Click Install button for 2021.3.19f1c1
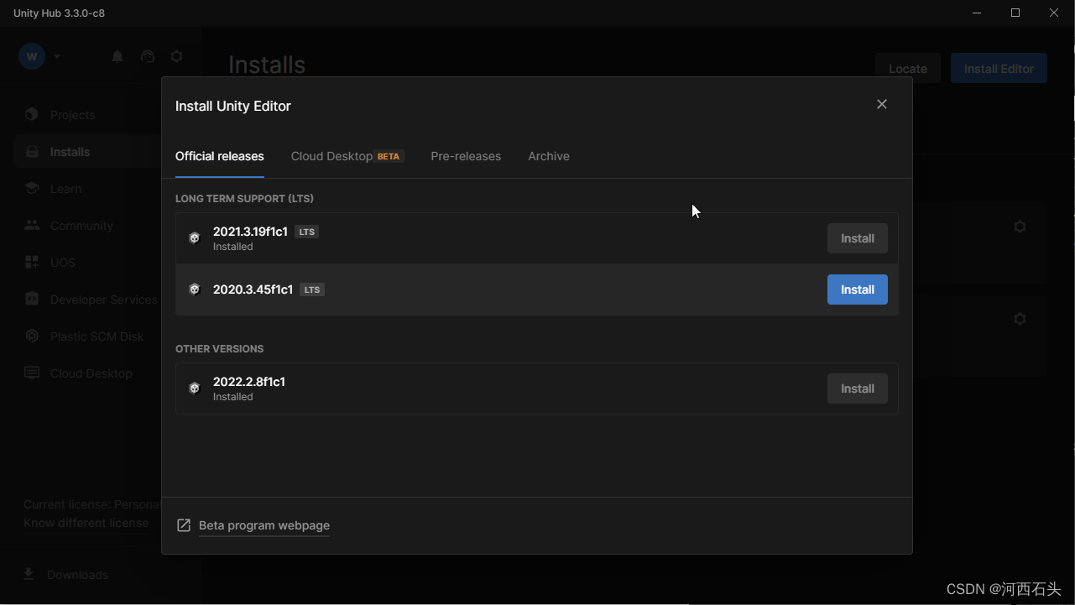This screenshot has width=1075, height=605. 858,238
